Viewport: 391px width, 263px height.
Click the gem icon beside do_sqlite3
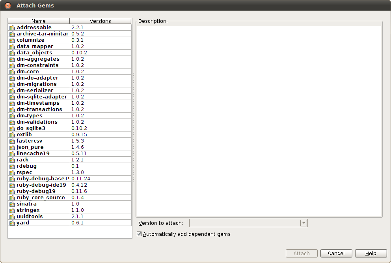pyautogui.click(x=12, y=128)
